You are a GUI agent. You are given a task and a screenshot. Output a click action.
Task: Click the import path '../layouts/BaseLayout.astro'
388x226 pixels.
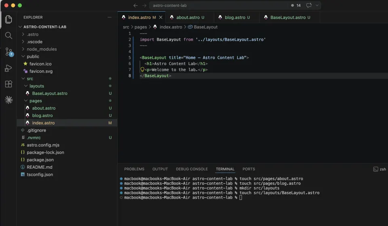[231, 40]
